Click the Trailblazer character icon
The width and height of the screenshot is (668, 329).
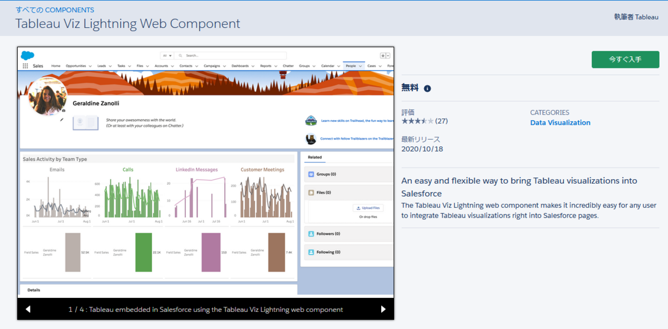tap(311, 139)
